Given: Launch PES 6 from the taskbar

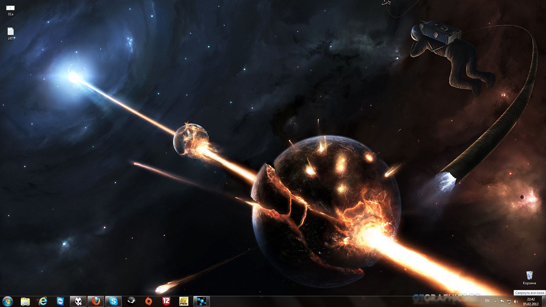Looking at the screenshot, I should coord(184,301).
